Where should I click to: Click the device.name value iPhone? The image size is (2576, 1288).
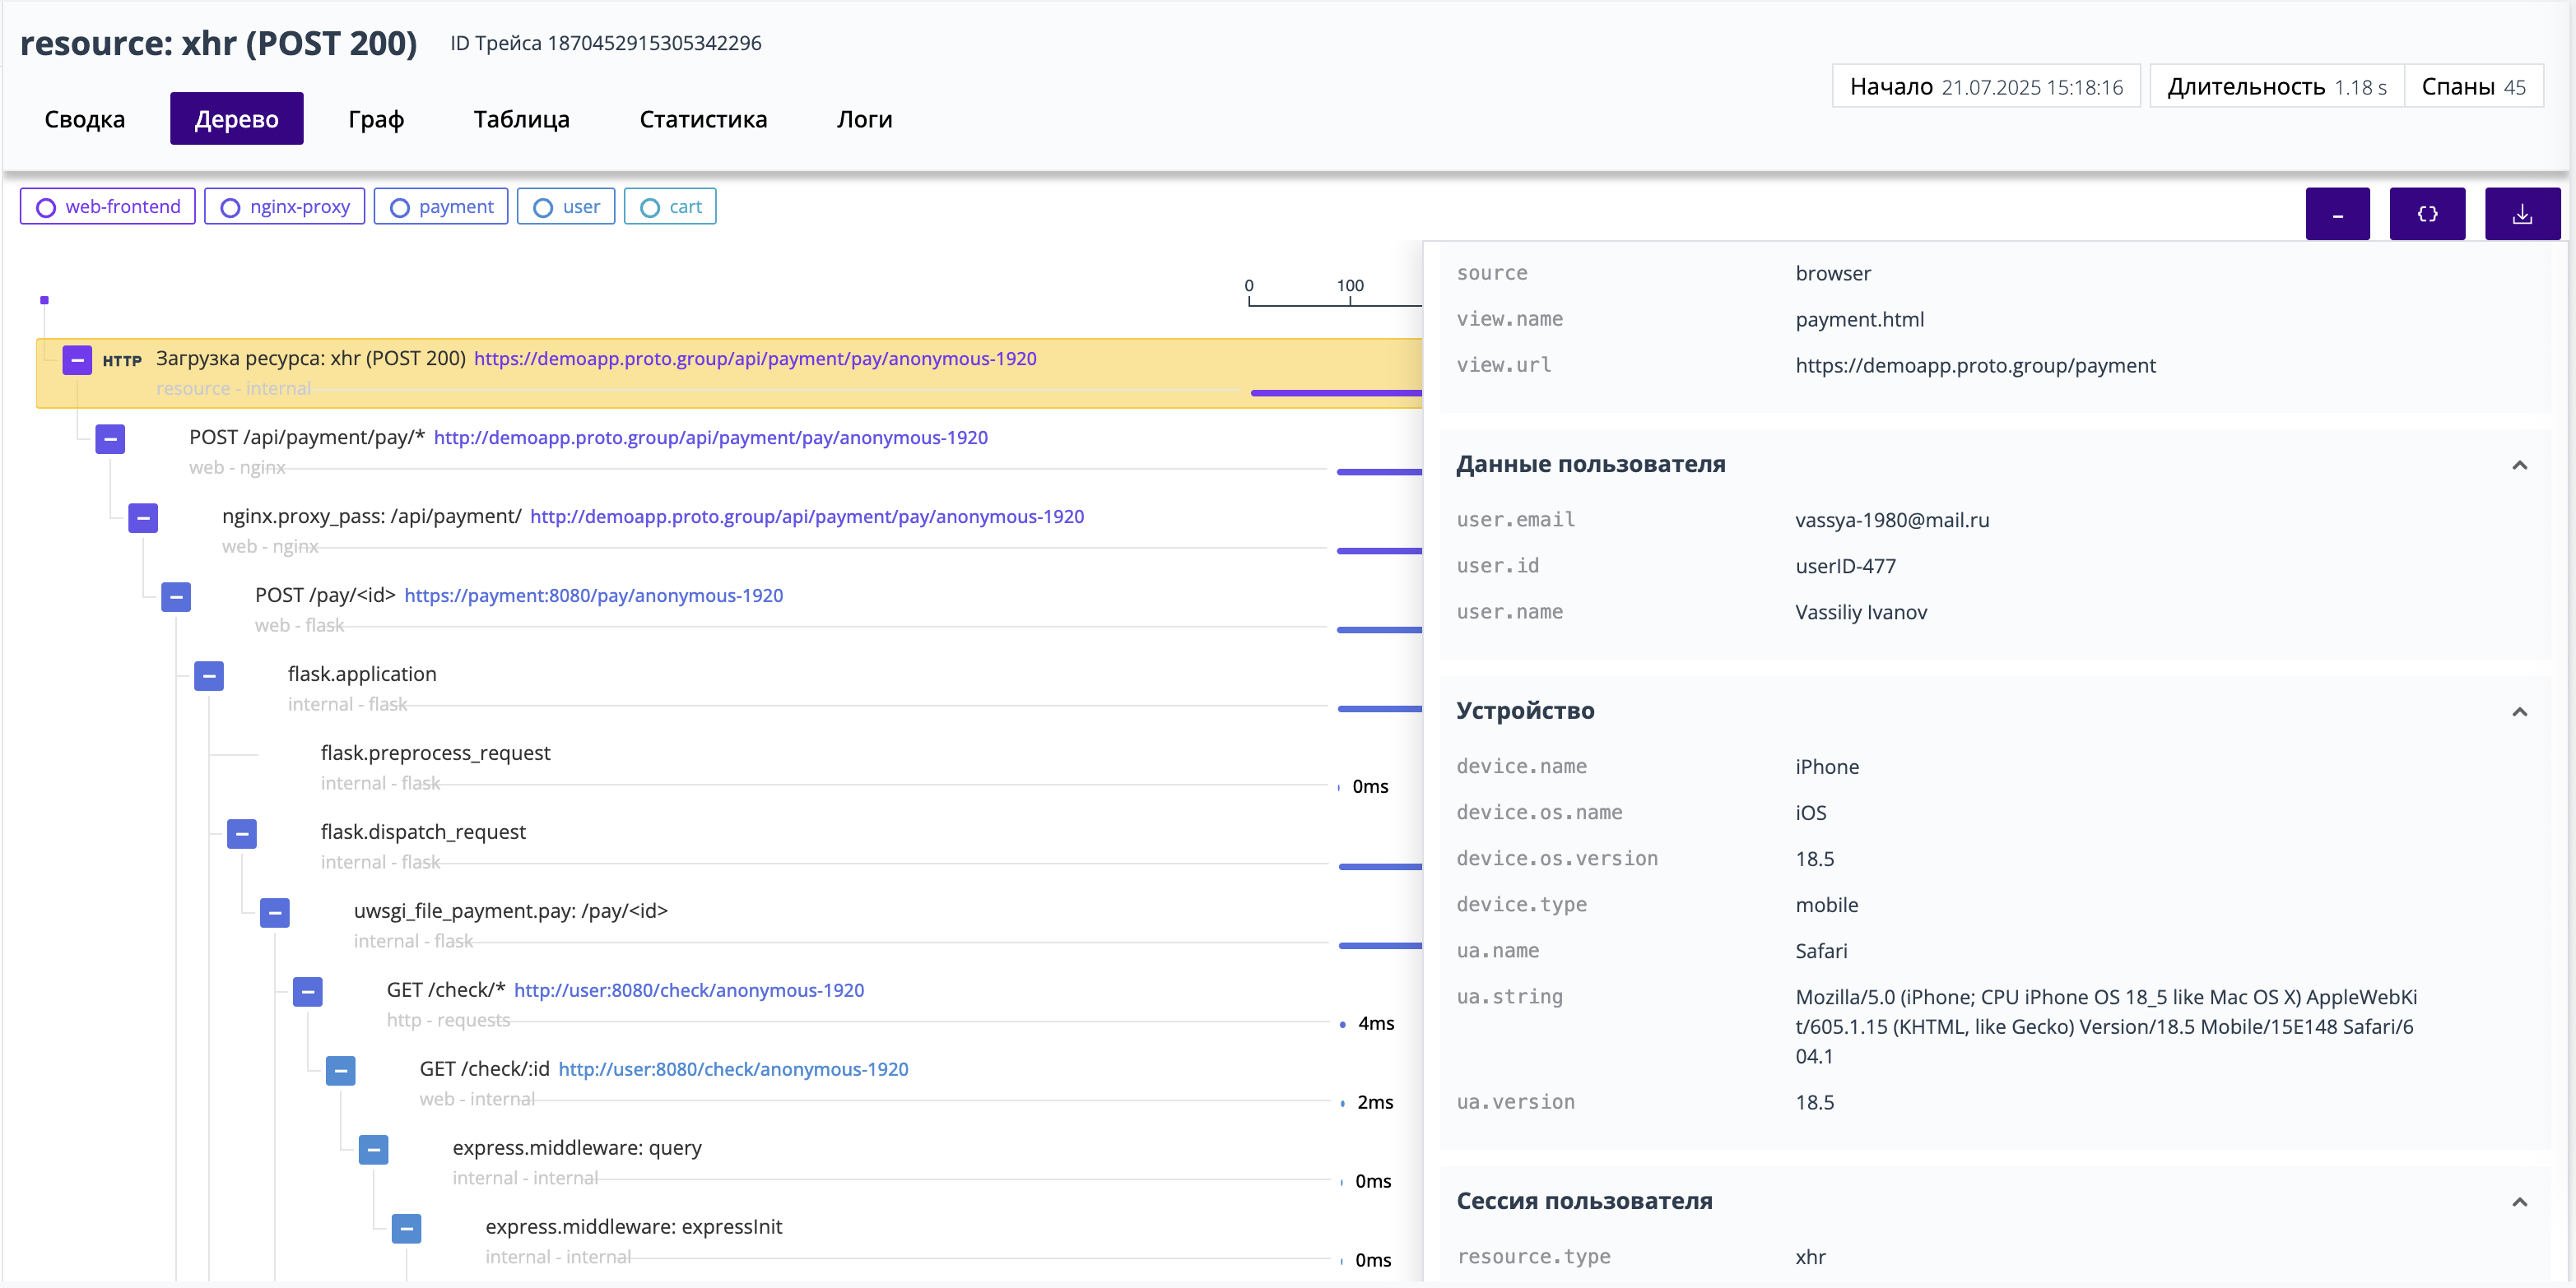1827,767
